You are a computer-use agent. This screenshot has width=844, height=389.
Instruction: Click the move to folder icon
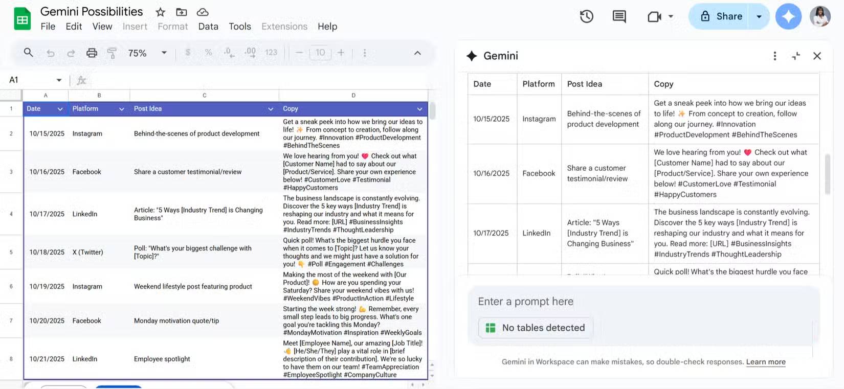tap(181, 12)
